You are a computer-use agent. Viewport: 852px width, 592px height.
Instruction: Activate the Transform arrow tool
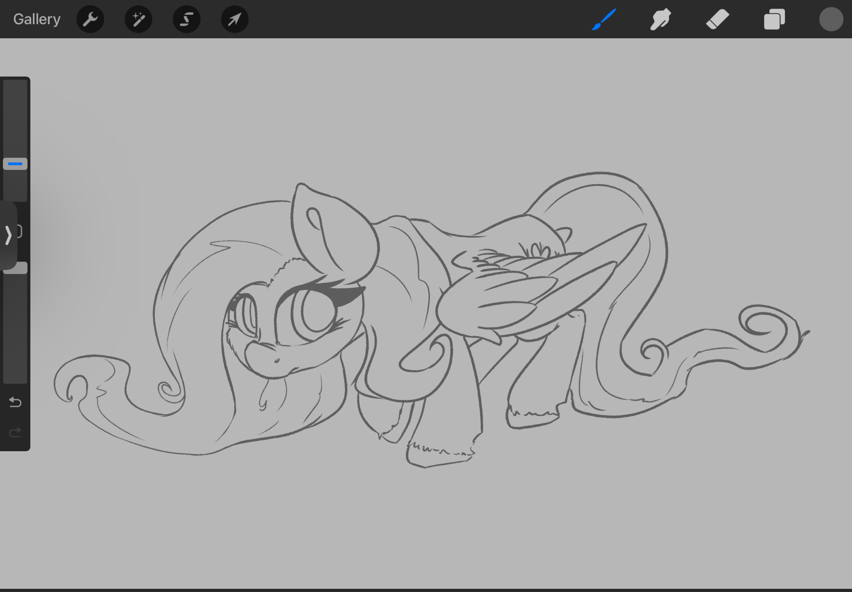tap(235, 19)
